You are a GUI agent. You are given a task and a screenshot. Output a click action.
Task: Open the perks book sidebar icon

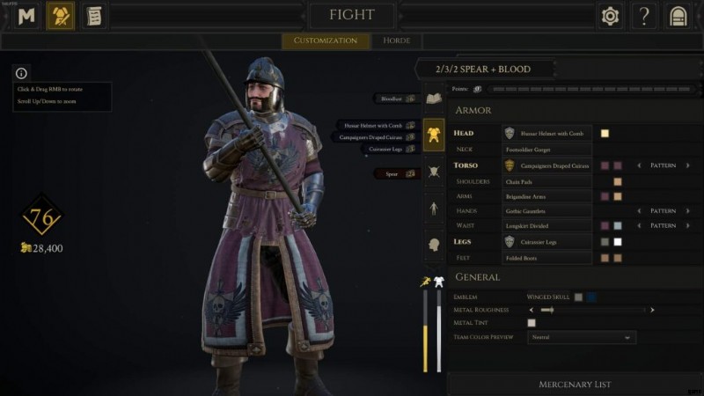point(434,99)
